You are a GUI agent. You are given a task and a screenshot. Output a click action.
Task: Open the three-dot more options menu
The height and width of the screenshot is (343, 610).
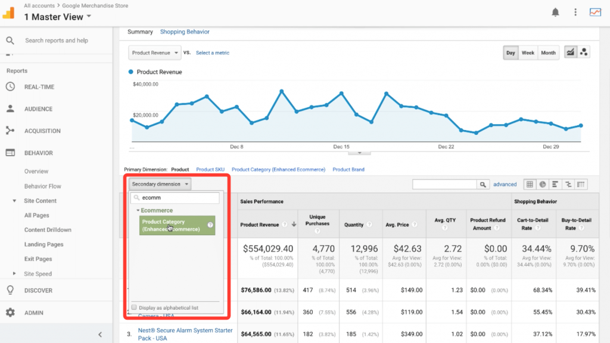pyautogui.click(x=575, y=13)
